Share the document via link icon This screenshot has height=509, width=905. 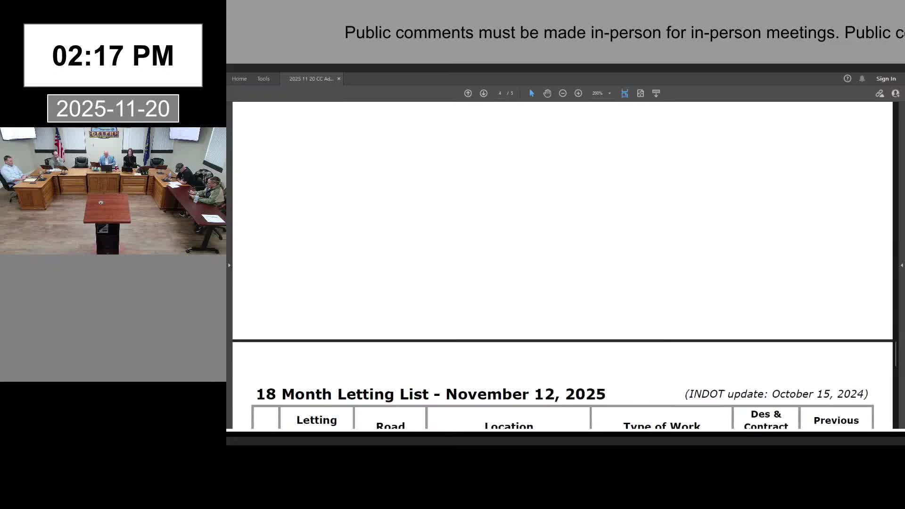click(880, 94)
